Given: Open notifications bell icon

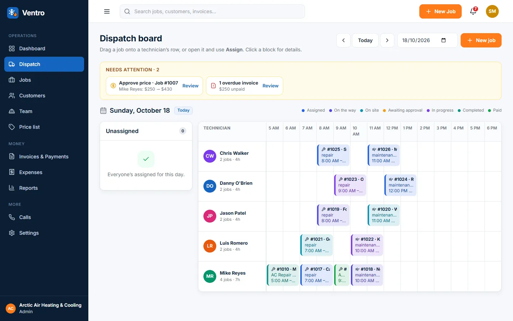Looking at the screenshot, I should (473, 11).
